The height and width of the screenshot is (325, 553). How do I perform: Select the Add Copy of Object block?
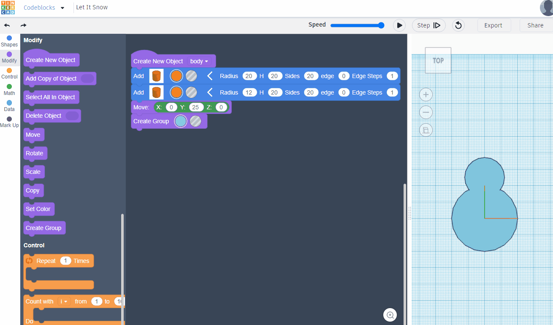(60, 79)
